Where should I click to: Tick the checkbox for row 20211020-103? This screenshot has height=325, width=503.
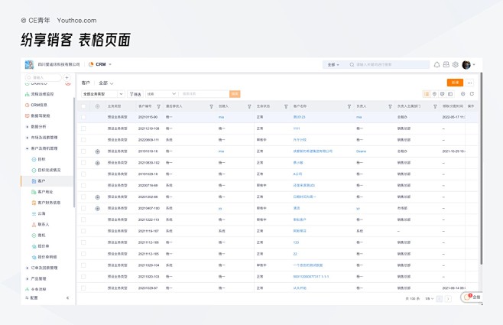point(83,277)
